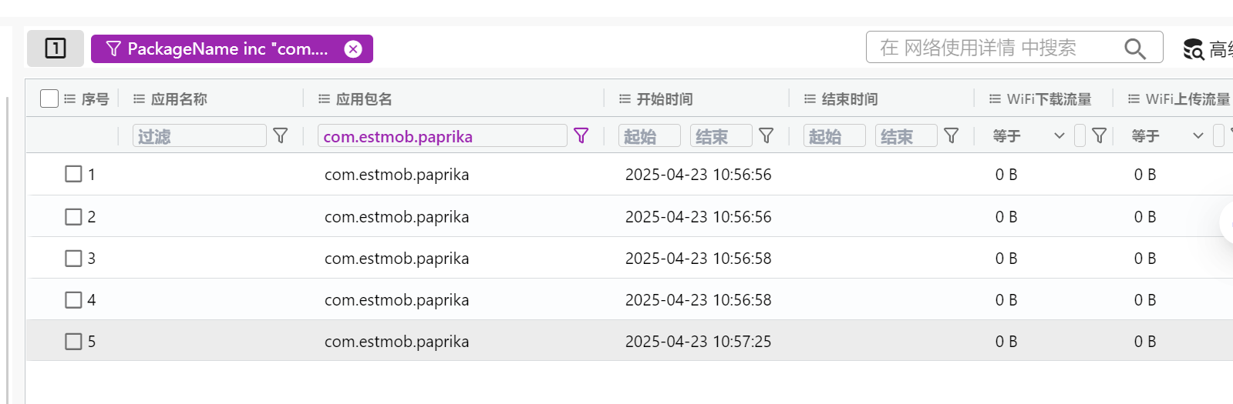Click the start time filter funnel icon
Screen dimensions: 1233x404
pyautogui.click(x=766, y=136)
